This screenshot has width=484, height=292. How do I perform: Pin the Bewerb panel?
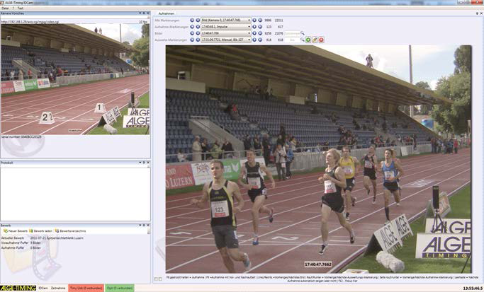point(144,225)
